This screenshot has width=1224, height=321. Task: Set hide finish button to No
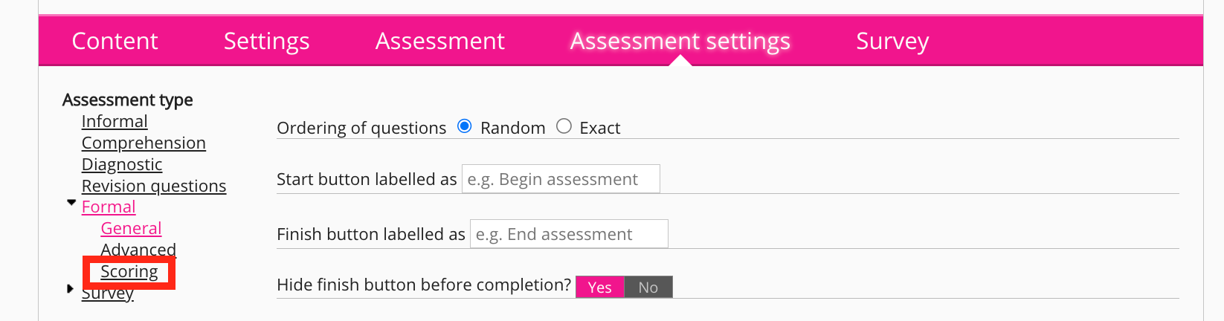[x=648, y=288]
